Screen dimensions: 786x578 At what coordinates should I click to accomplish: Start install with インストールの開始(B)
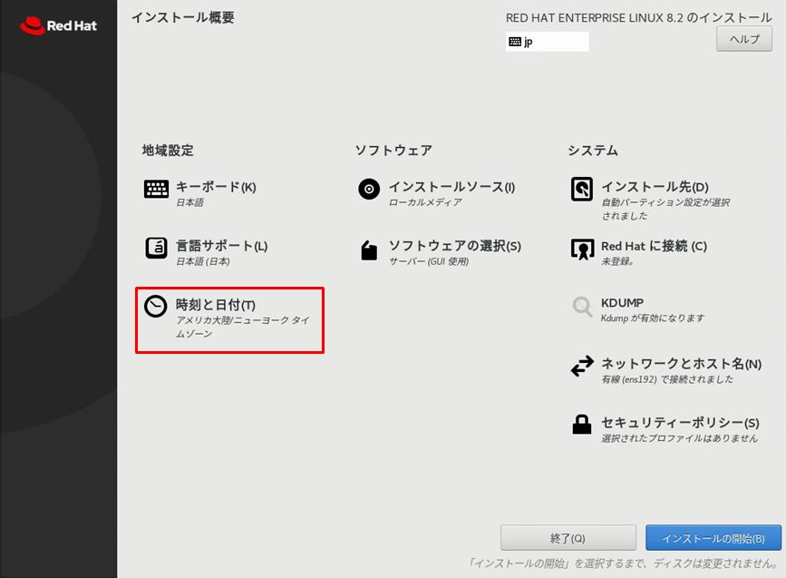point(713,538)
